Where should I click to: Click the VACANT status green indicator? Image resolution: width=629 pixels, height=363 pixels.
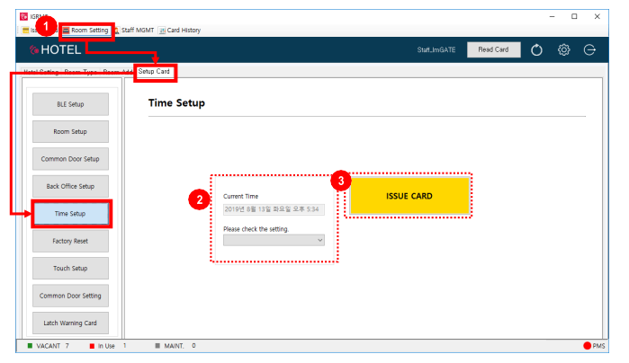(30, 346)
